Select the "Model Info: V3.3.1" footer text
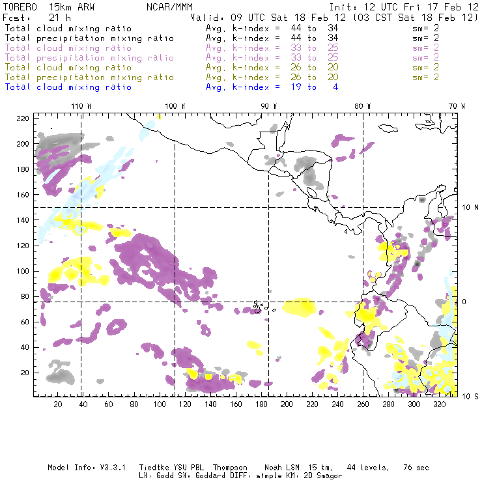This screenshot has height=482, width=482. tap(87, 468)
